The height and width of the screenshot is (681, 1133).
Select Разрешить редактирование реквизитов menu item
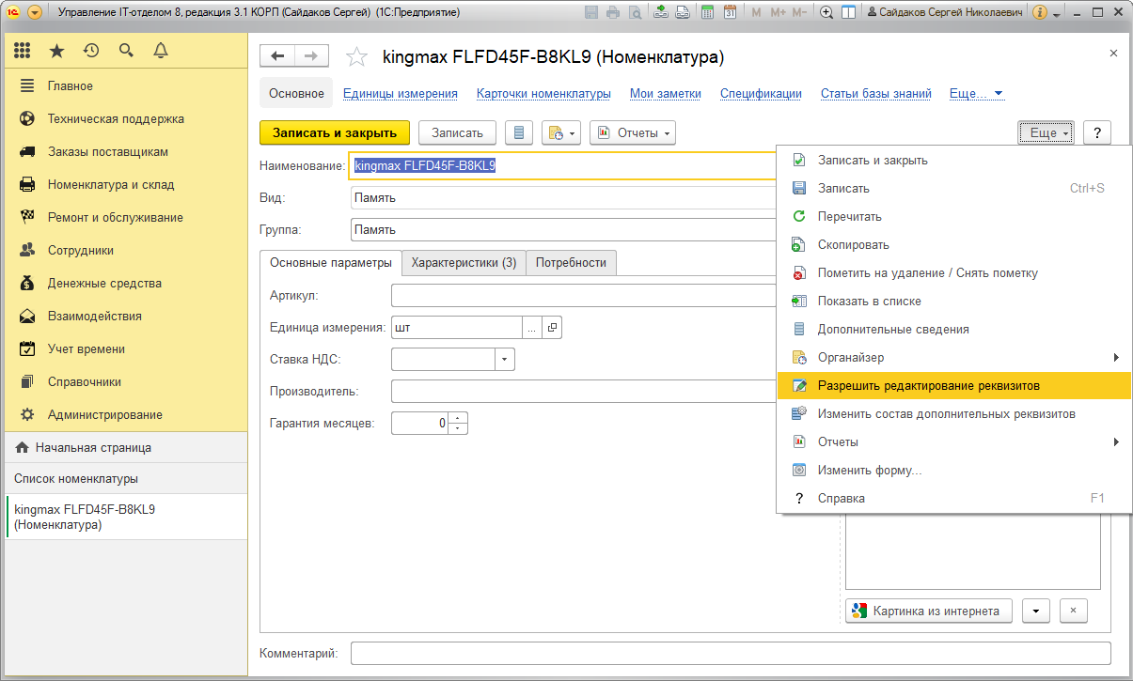(953, 385)
